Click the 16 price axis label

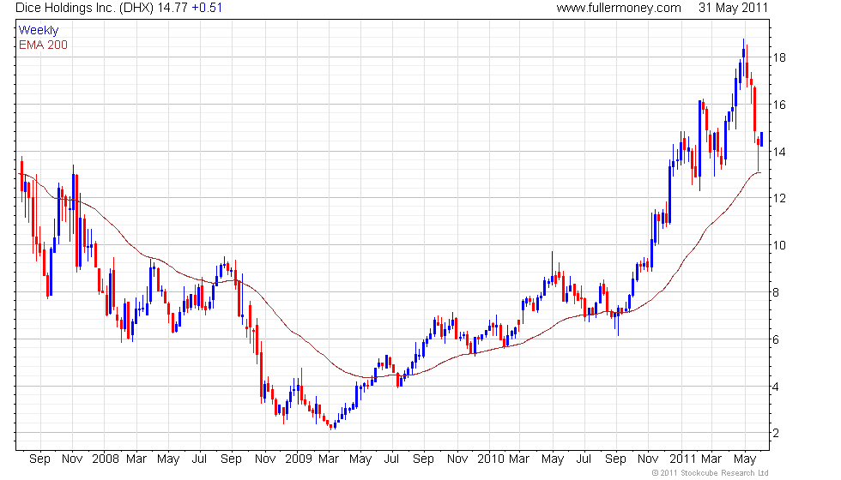(x=779, y=105)
